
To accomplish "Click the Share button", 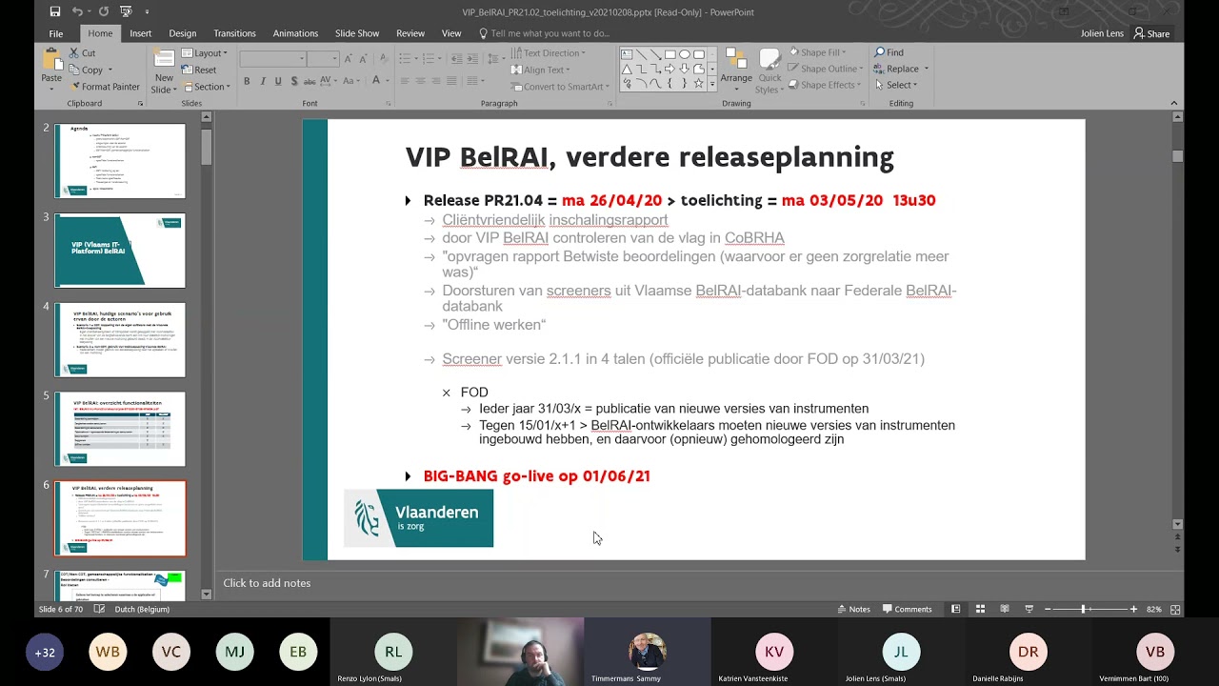I will 1152,33.
